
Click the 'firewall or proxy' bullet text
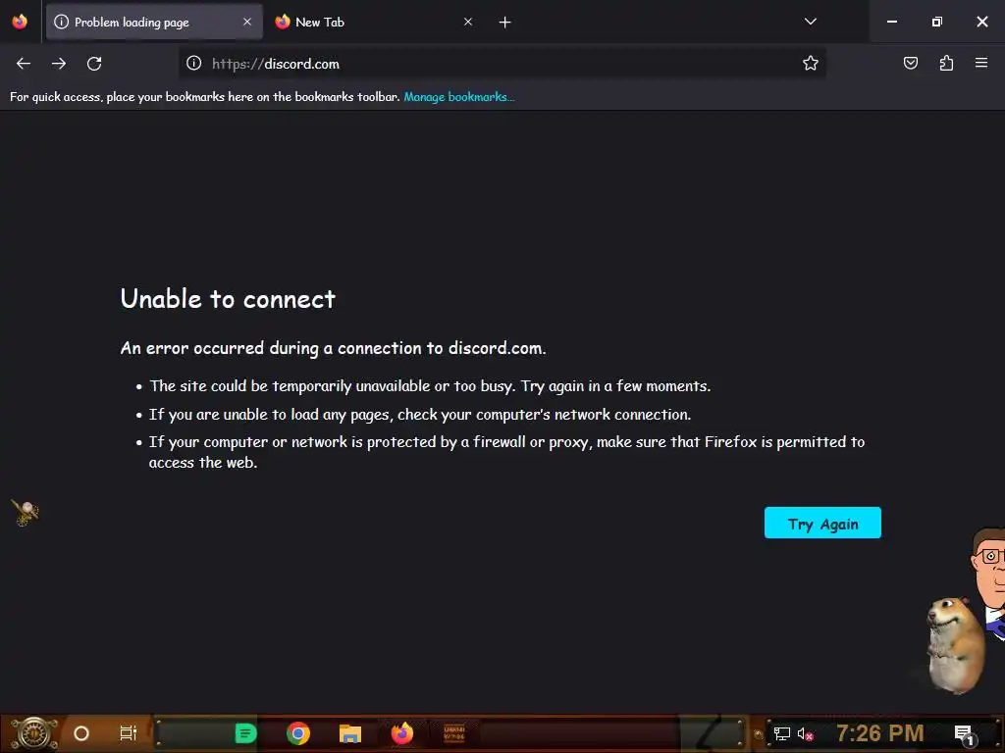[x=506, y=452]
